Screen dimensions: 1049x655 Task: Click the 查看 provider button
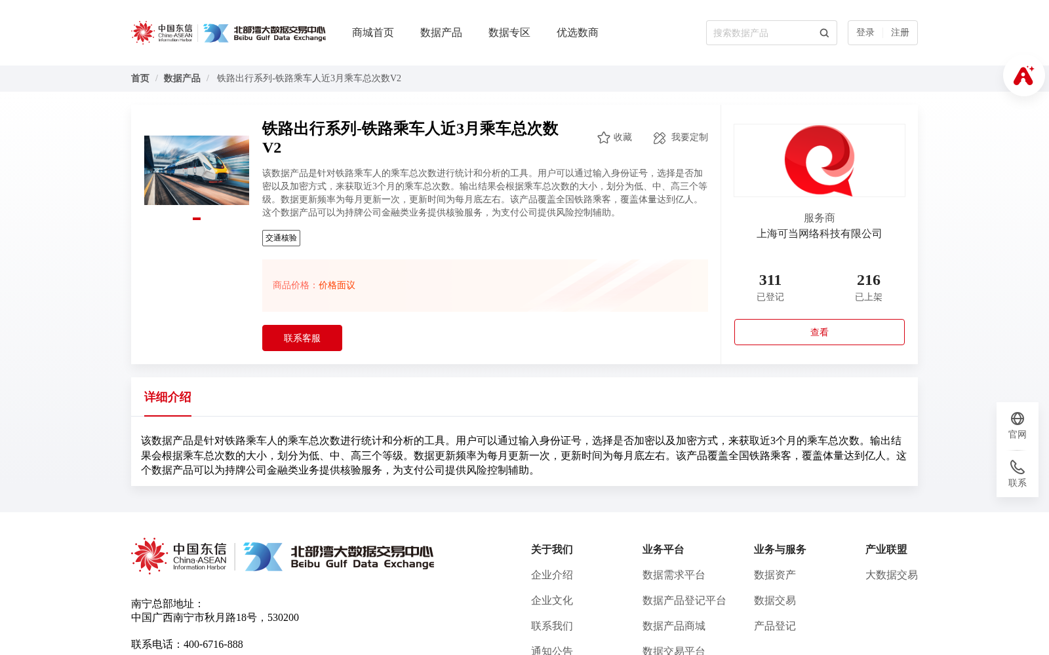[x=820, y=332]
